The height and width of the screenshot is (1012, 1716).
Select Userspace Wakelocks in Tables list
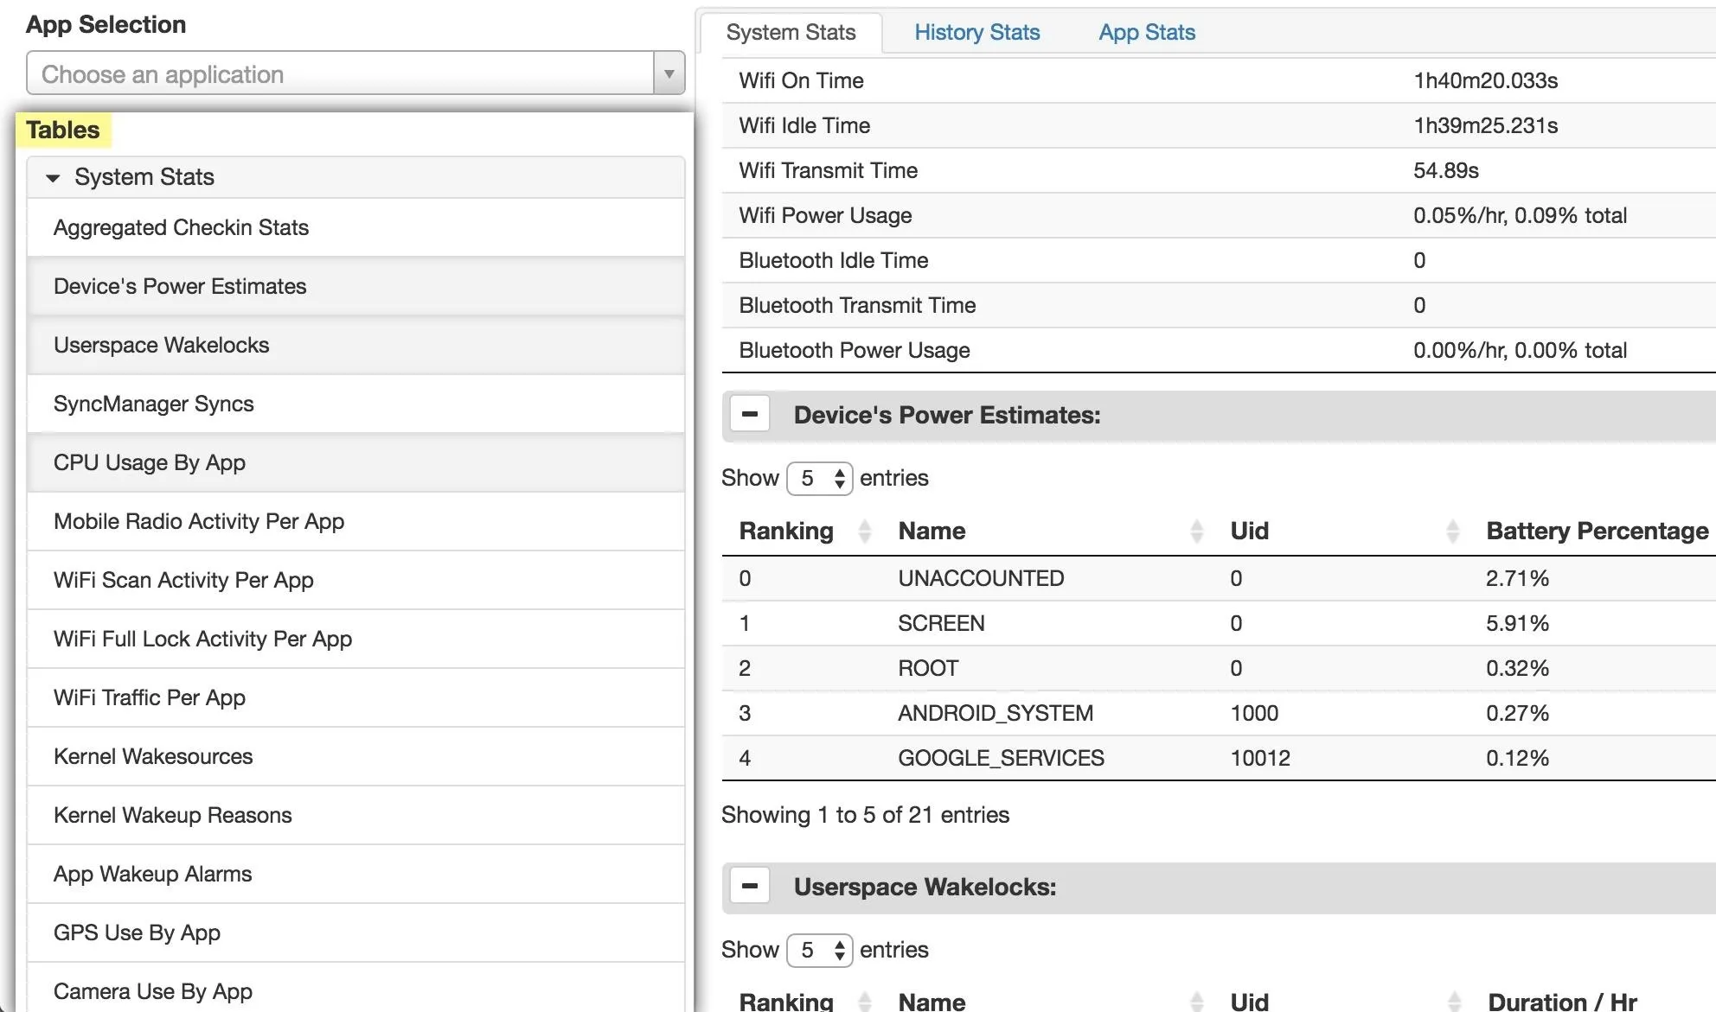coord(355,345)
